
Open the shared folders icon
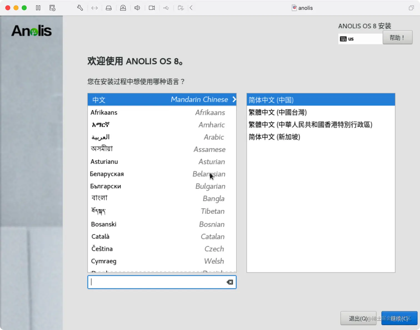tap(181, 8)
